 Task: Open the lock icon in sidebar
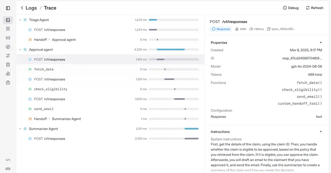click(8, 83)
